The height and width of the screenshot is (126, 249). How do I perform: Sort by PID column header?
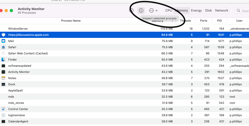pos(219,21)
